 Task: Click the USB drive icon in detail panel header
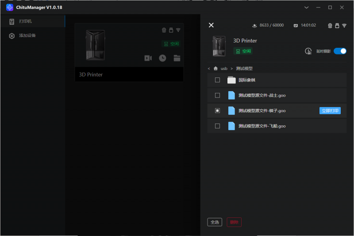337,26
